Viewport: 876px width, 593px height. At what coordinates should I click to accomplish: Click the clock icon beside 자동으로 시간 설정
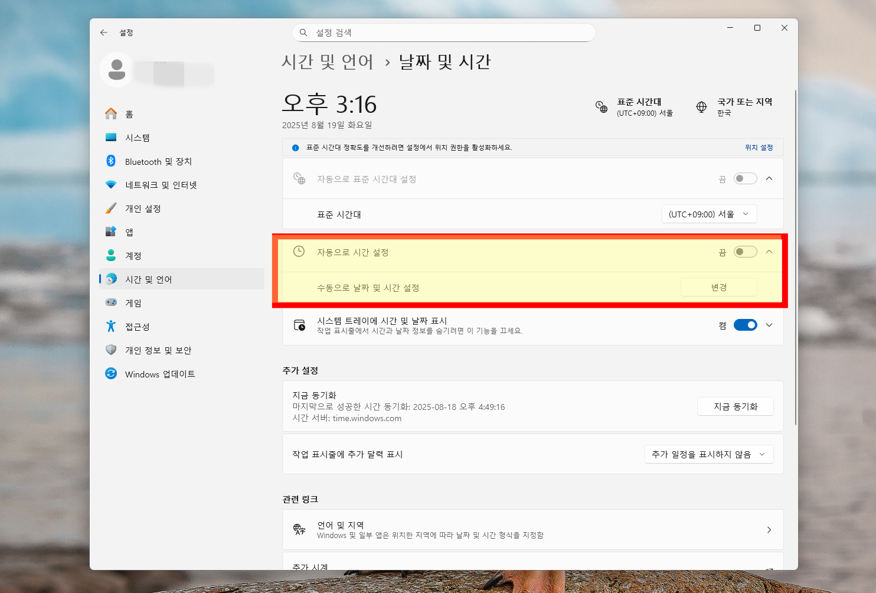pyautogui.click(x=299, y=252)
